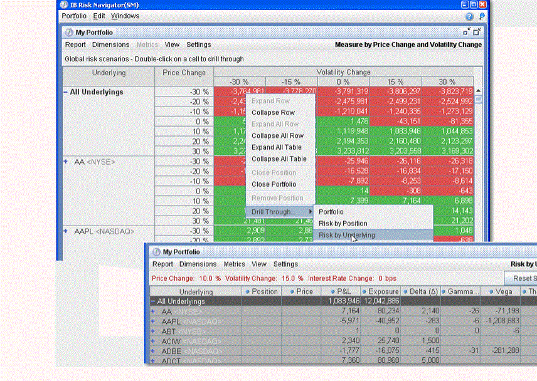This screenshot has height=381, width=537.
Task: Click the expand panel icon in My Portfolio header
Action: [x=477, y=32]
